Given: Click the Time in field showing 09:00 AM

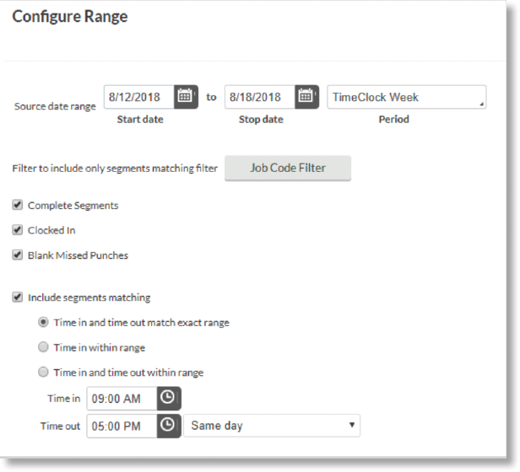Looking at the screenshot, I should click(x=122, y=398).
